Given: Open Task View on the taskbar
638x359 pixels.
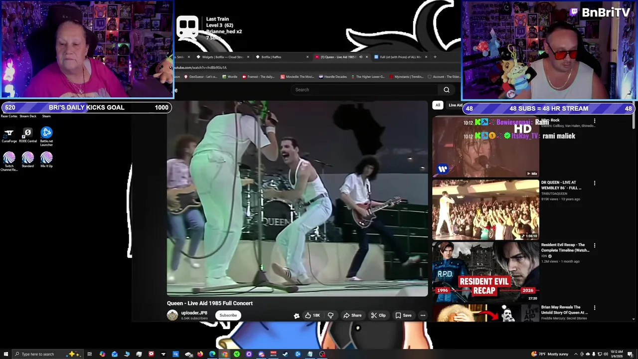Looking at the screenshot, I should coord(89,354).
